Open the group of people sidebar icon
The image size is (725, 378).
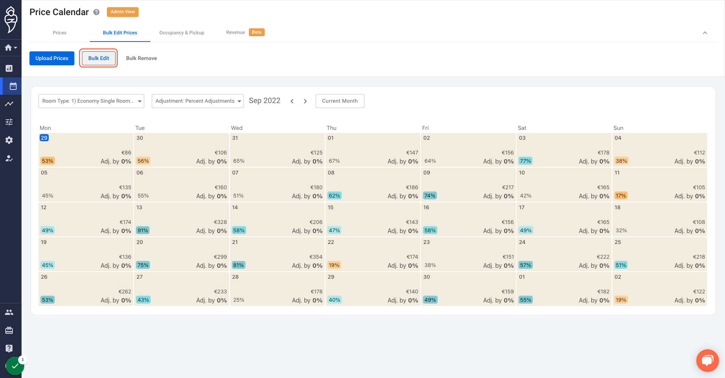coord(9,312)
